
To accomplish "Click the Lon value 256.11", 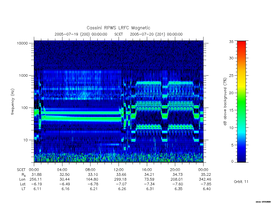I will point(36,179).
